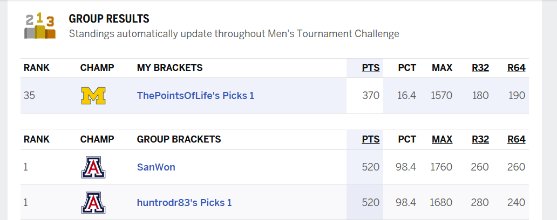Open ThePointsOfLife's Picks 1 bracket
The width and height of the screenshot is (557, 220).
pos(195,96)
